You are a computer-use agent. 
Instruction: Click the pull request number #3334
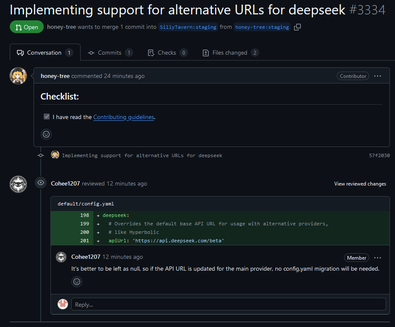(367, 10)
